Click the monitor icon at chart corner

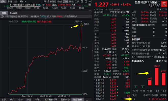click(90, 5)
